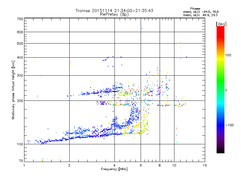Click the y-axis tick label '750'

click(20, 19)
